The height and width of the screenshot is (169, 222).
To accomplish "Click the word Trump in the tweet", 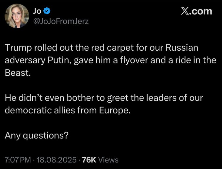I will point(18,48).
